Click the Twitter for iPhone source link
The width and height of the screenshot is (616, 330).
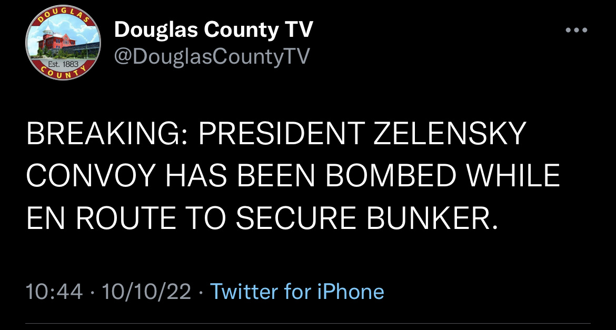pos(297,292)
